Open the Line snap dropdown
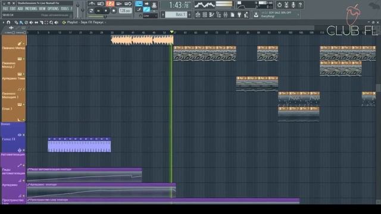The width and height of the screenshot is (381, 214). click(150, 16)
